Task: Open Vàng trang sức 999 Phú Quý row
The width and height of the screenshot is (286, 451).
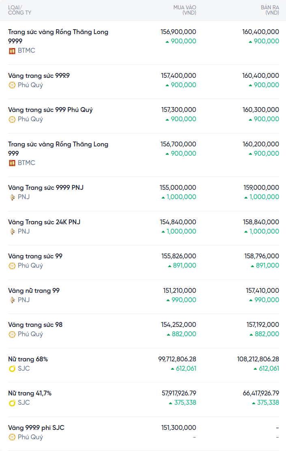Action: click(x=50, y=110)
